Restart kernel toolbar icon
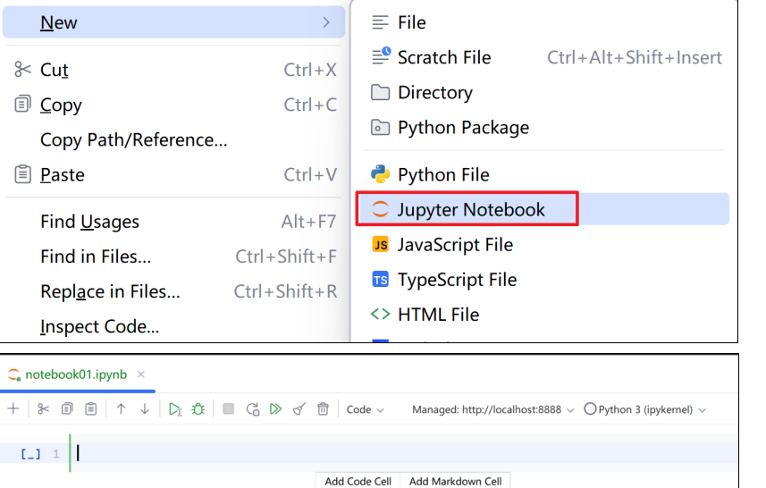The image size is (766, 488). (x=253, y=408)
